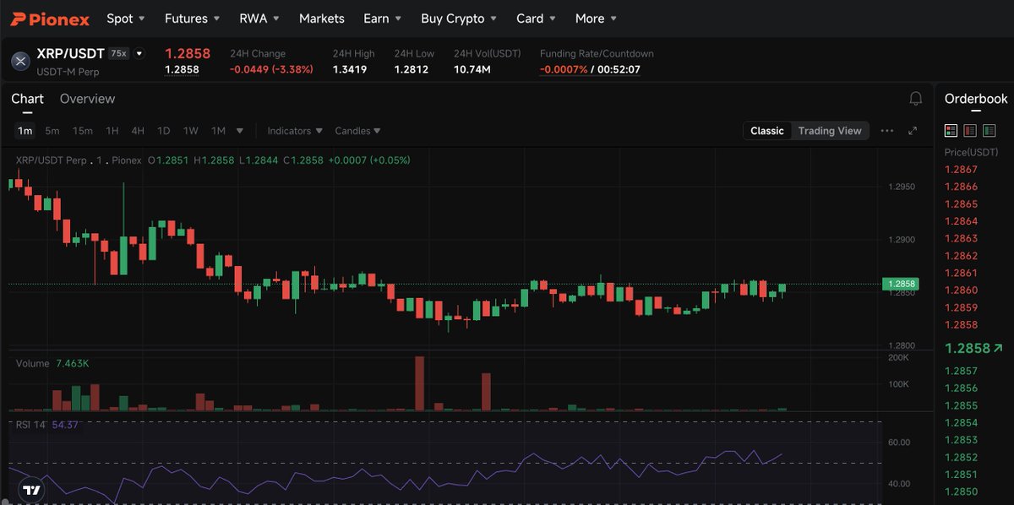Open the Futures dropdown menu
1014x505 pixels.
(x=192, y=18)
